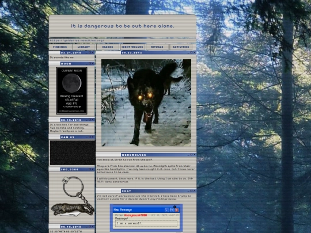Click the CAM 03 static feed
311x233 pixels.
(x=73, y=152)
